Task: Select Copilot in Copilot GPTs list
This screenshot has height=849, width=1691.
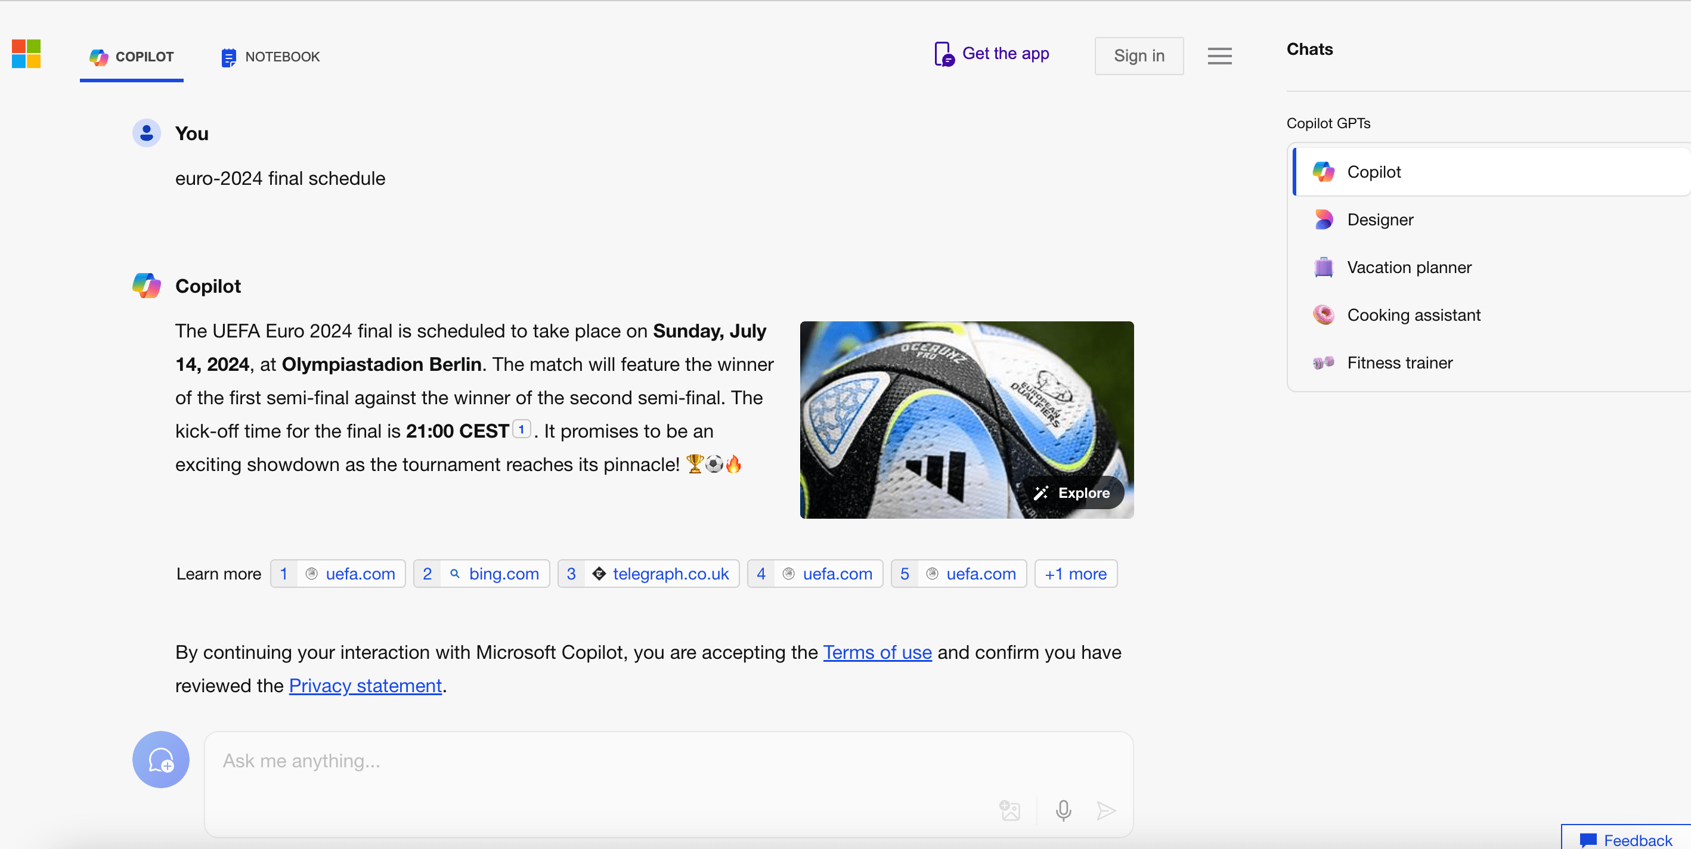Action: pos(1491,172)
